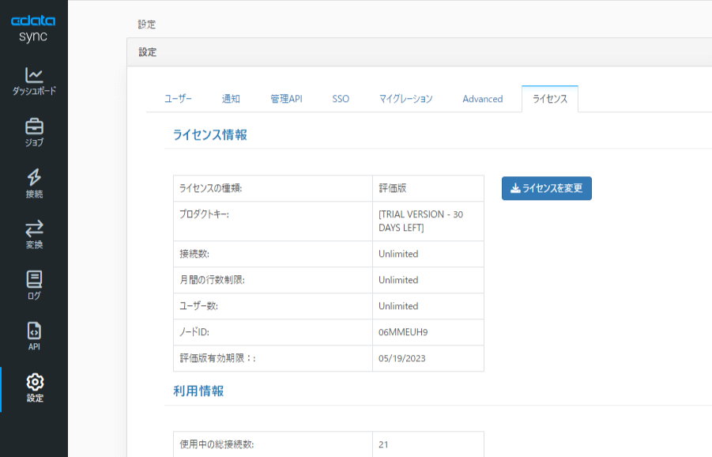Viewport: 712px width, 457px height.
Task: Click the ノードID label cell
Action: click(273, 332)
